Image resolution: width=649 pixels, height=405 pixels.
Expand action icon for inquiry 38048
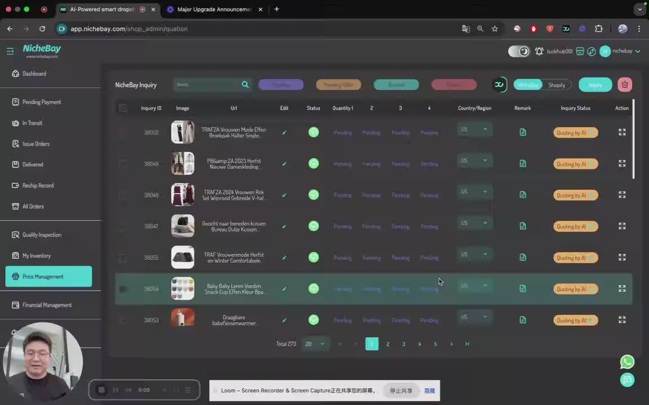point(622,195)
